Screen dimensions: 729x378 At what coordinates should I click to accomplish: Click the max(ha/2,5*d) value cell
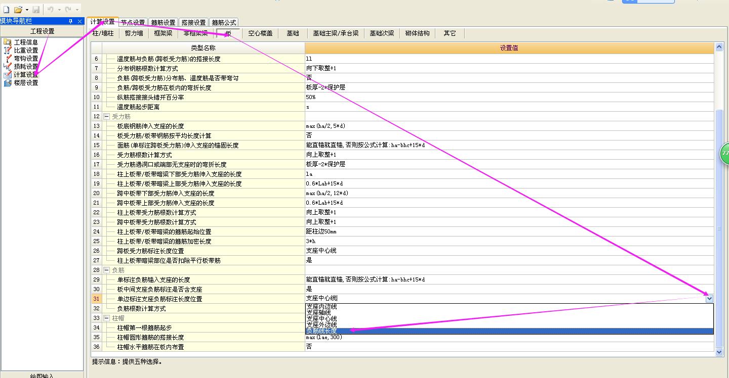[509, 126]
